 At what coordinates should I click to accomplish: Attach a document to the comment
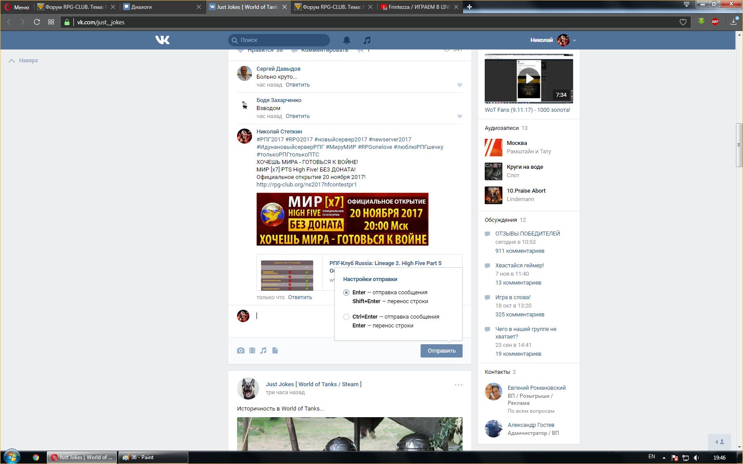(275, 350)
